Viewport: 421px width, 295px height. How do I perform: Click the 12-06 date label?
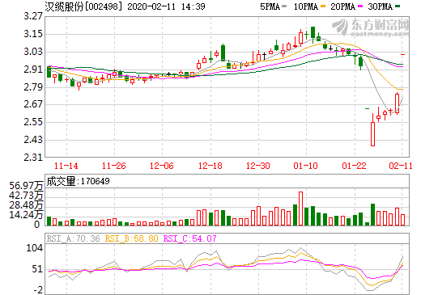click(x=162, y=166)
